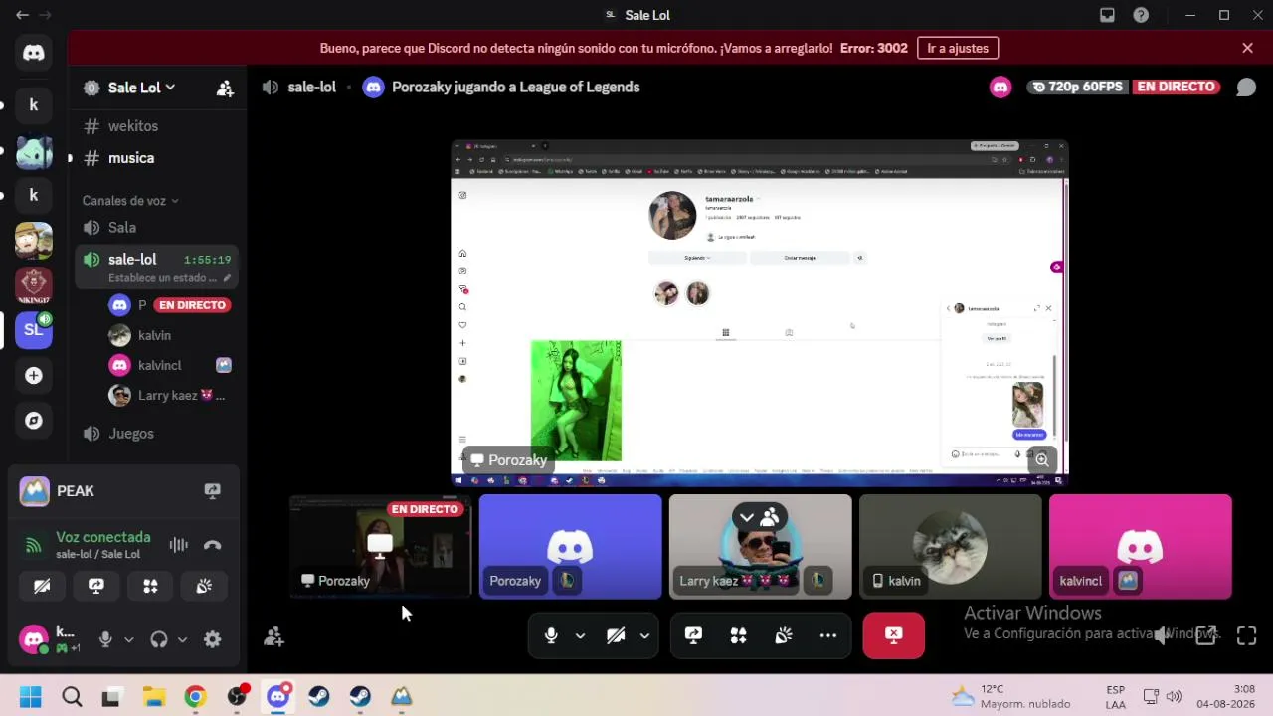Click Establece un estado status field
This screenshot has height=716, width=1273.
coord(169,278)
